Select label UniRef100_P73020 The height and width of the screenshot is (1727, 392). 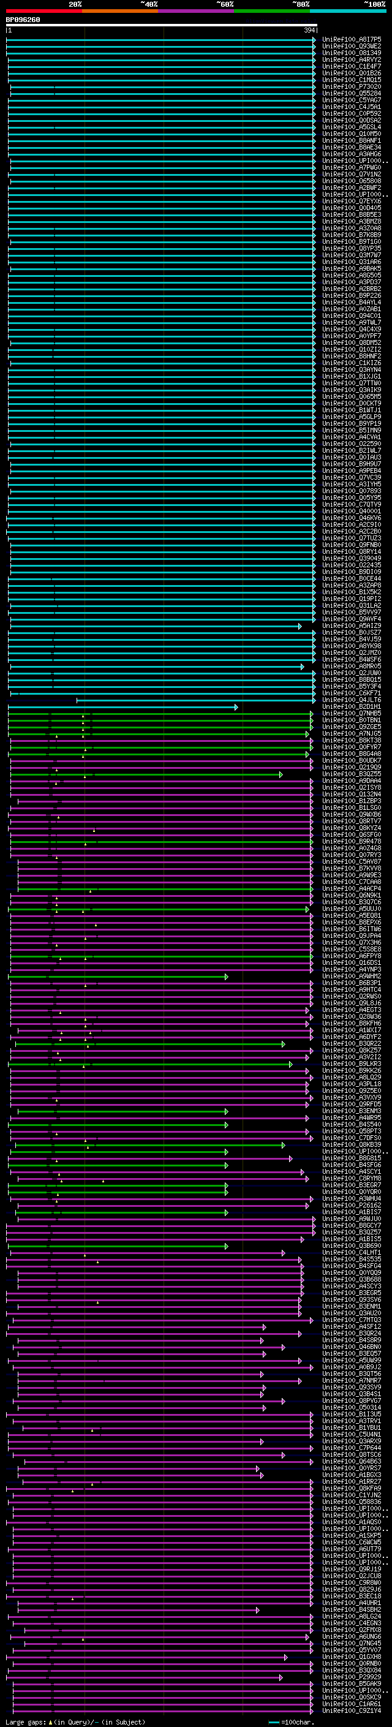click(352, 86)
